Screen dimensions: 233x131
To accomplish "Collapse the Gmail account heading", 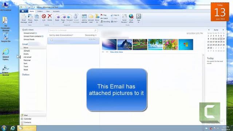I will coord(25,44).
